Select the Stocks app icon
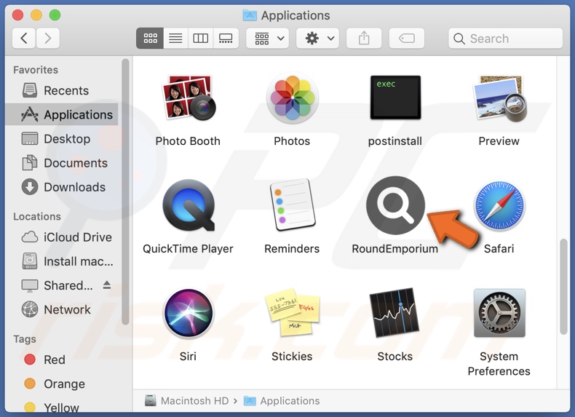The image size is (575, 417). click(x=395, y=313)
